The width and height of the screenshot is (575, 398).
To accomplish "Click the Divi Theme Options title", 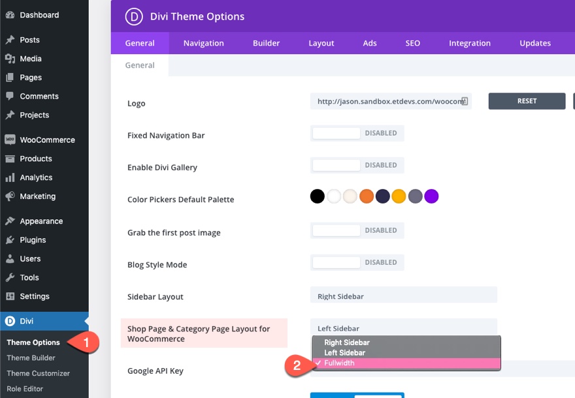I will click(197, 16).
